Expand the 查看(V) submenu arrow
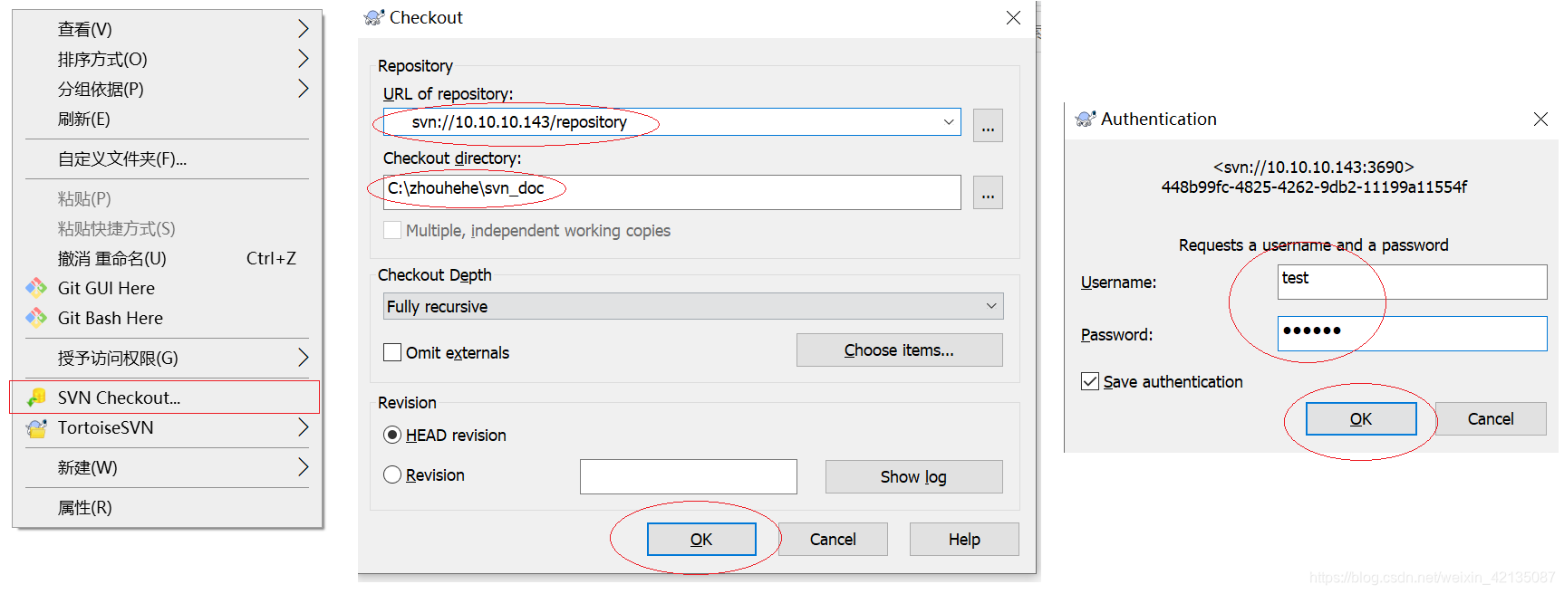 [x=304, y=29]
